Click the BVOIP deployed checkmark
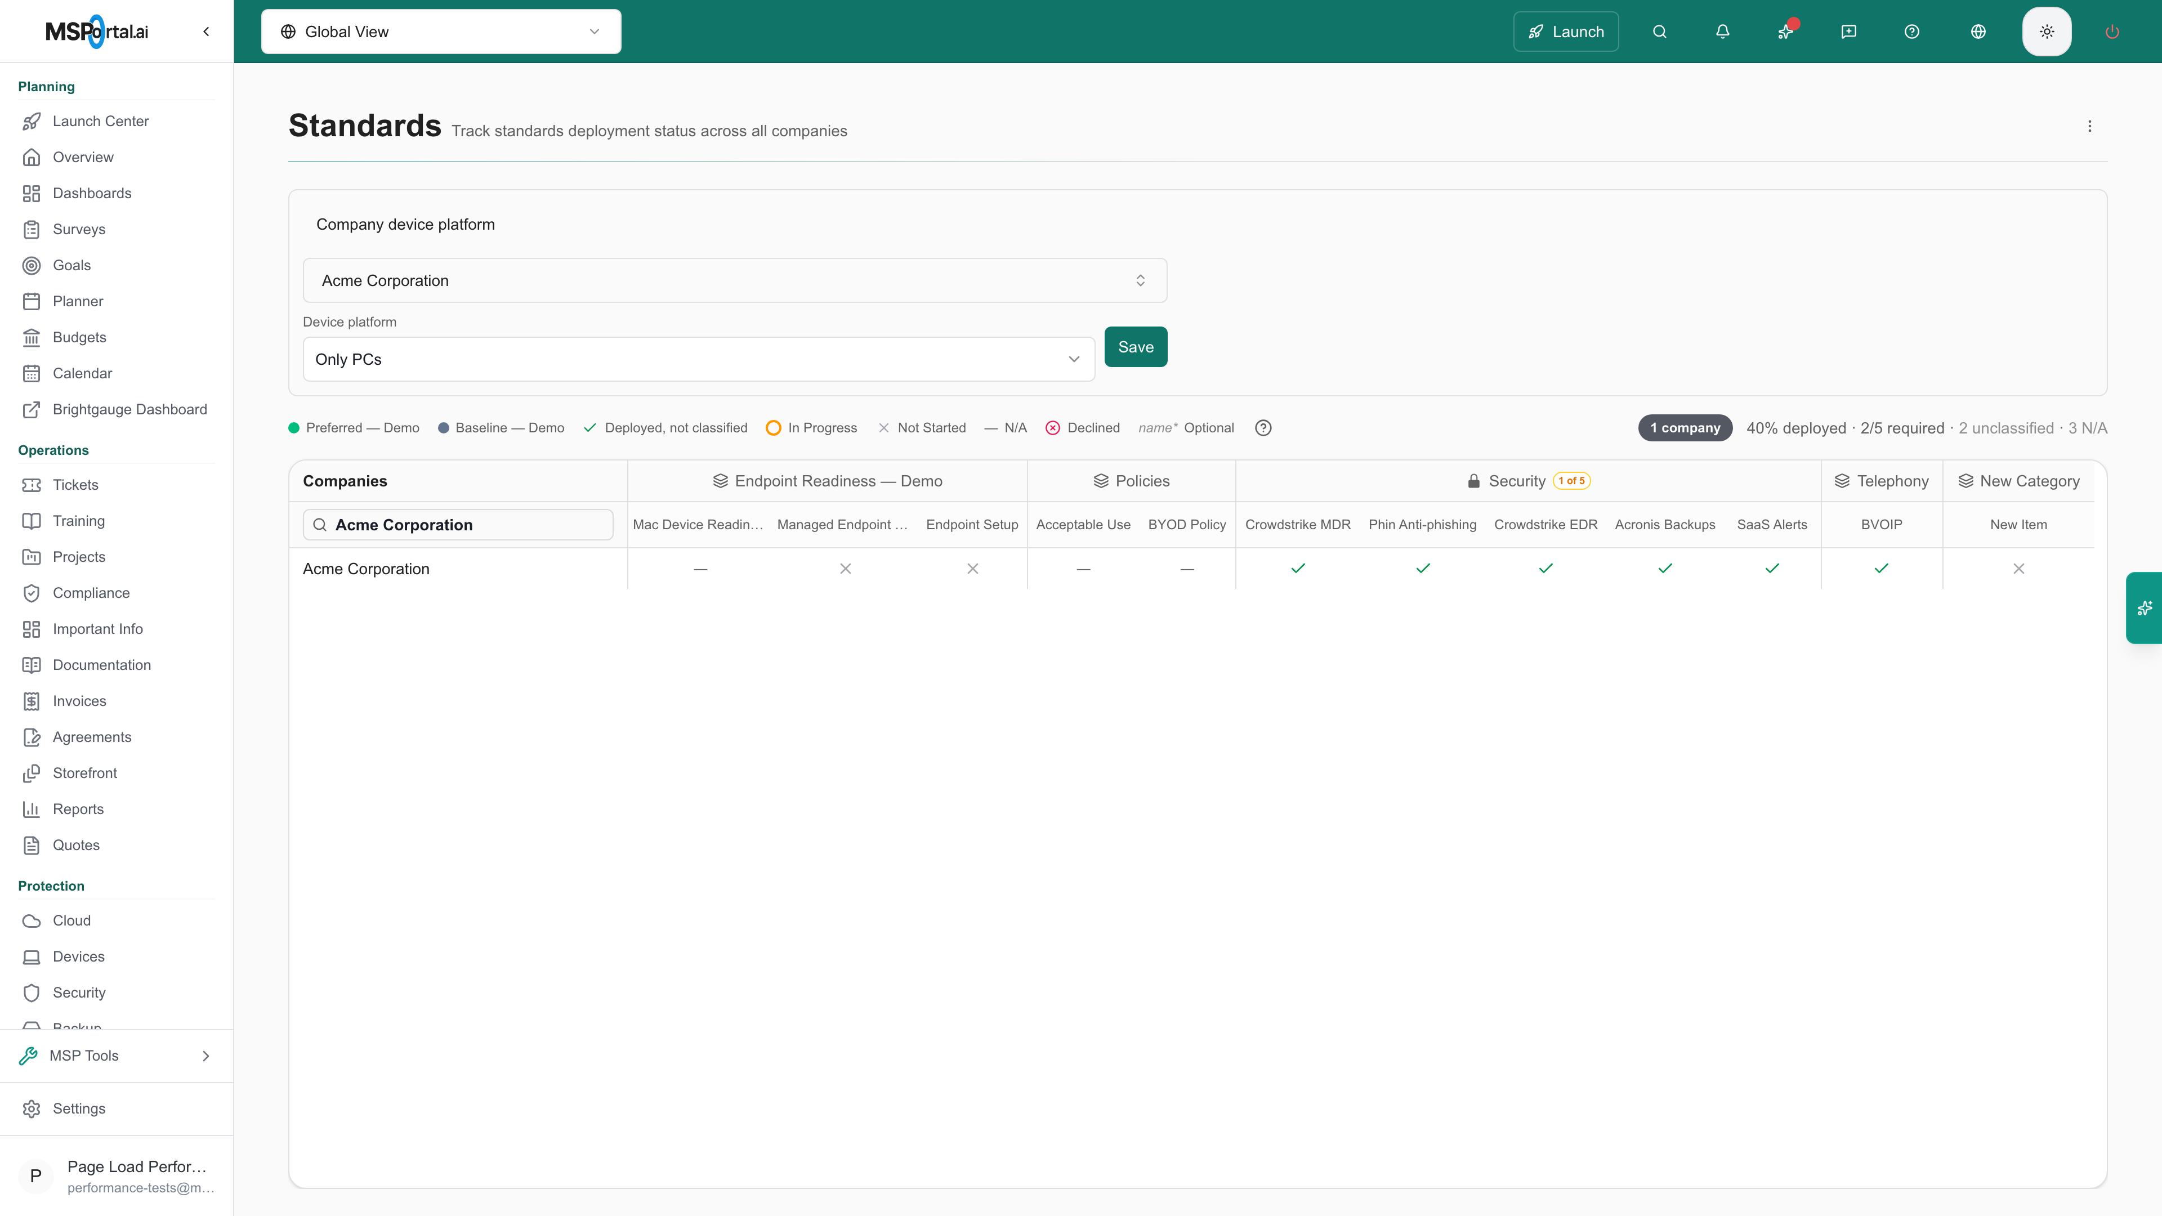The height and width of the screenshot is (1216, 2162). click(x=1882, y=569)
